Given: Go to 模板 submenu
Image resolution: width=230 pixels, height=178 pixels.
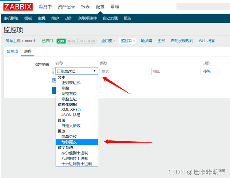Looking at the screenshot, I should [28, 18].
